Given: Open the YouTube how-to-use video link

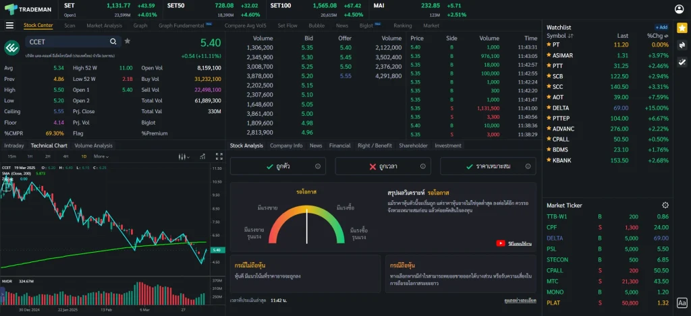Looking at the screenshot, I should click(518, 243).
